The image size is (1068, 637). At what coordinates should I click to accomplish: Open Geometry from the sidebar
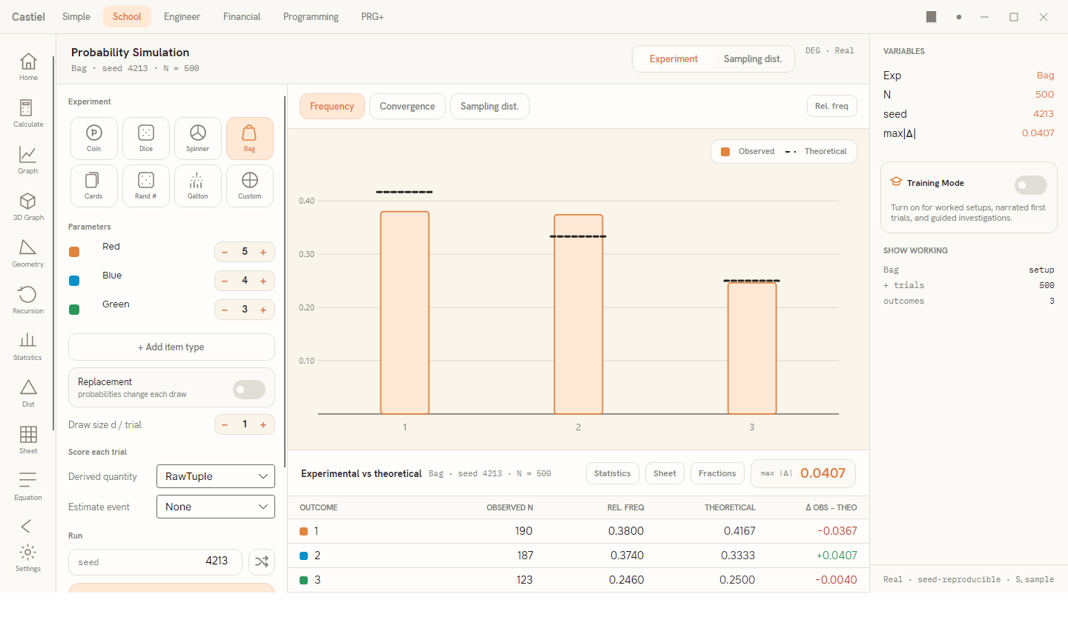point(28,253)
